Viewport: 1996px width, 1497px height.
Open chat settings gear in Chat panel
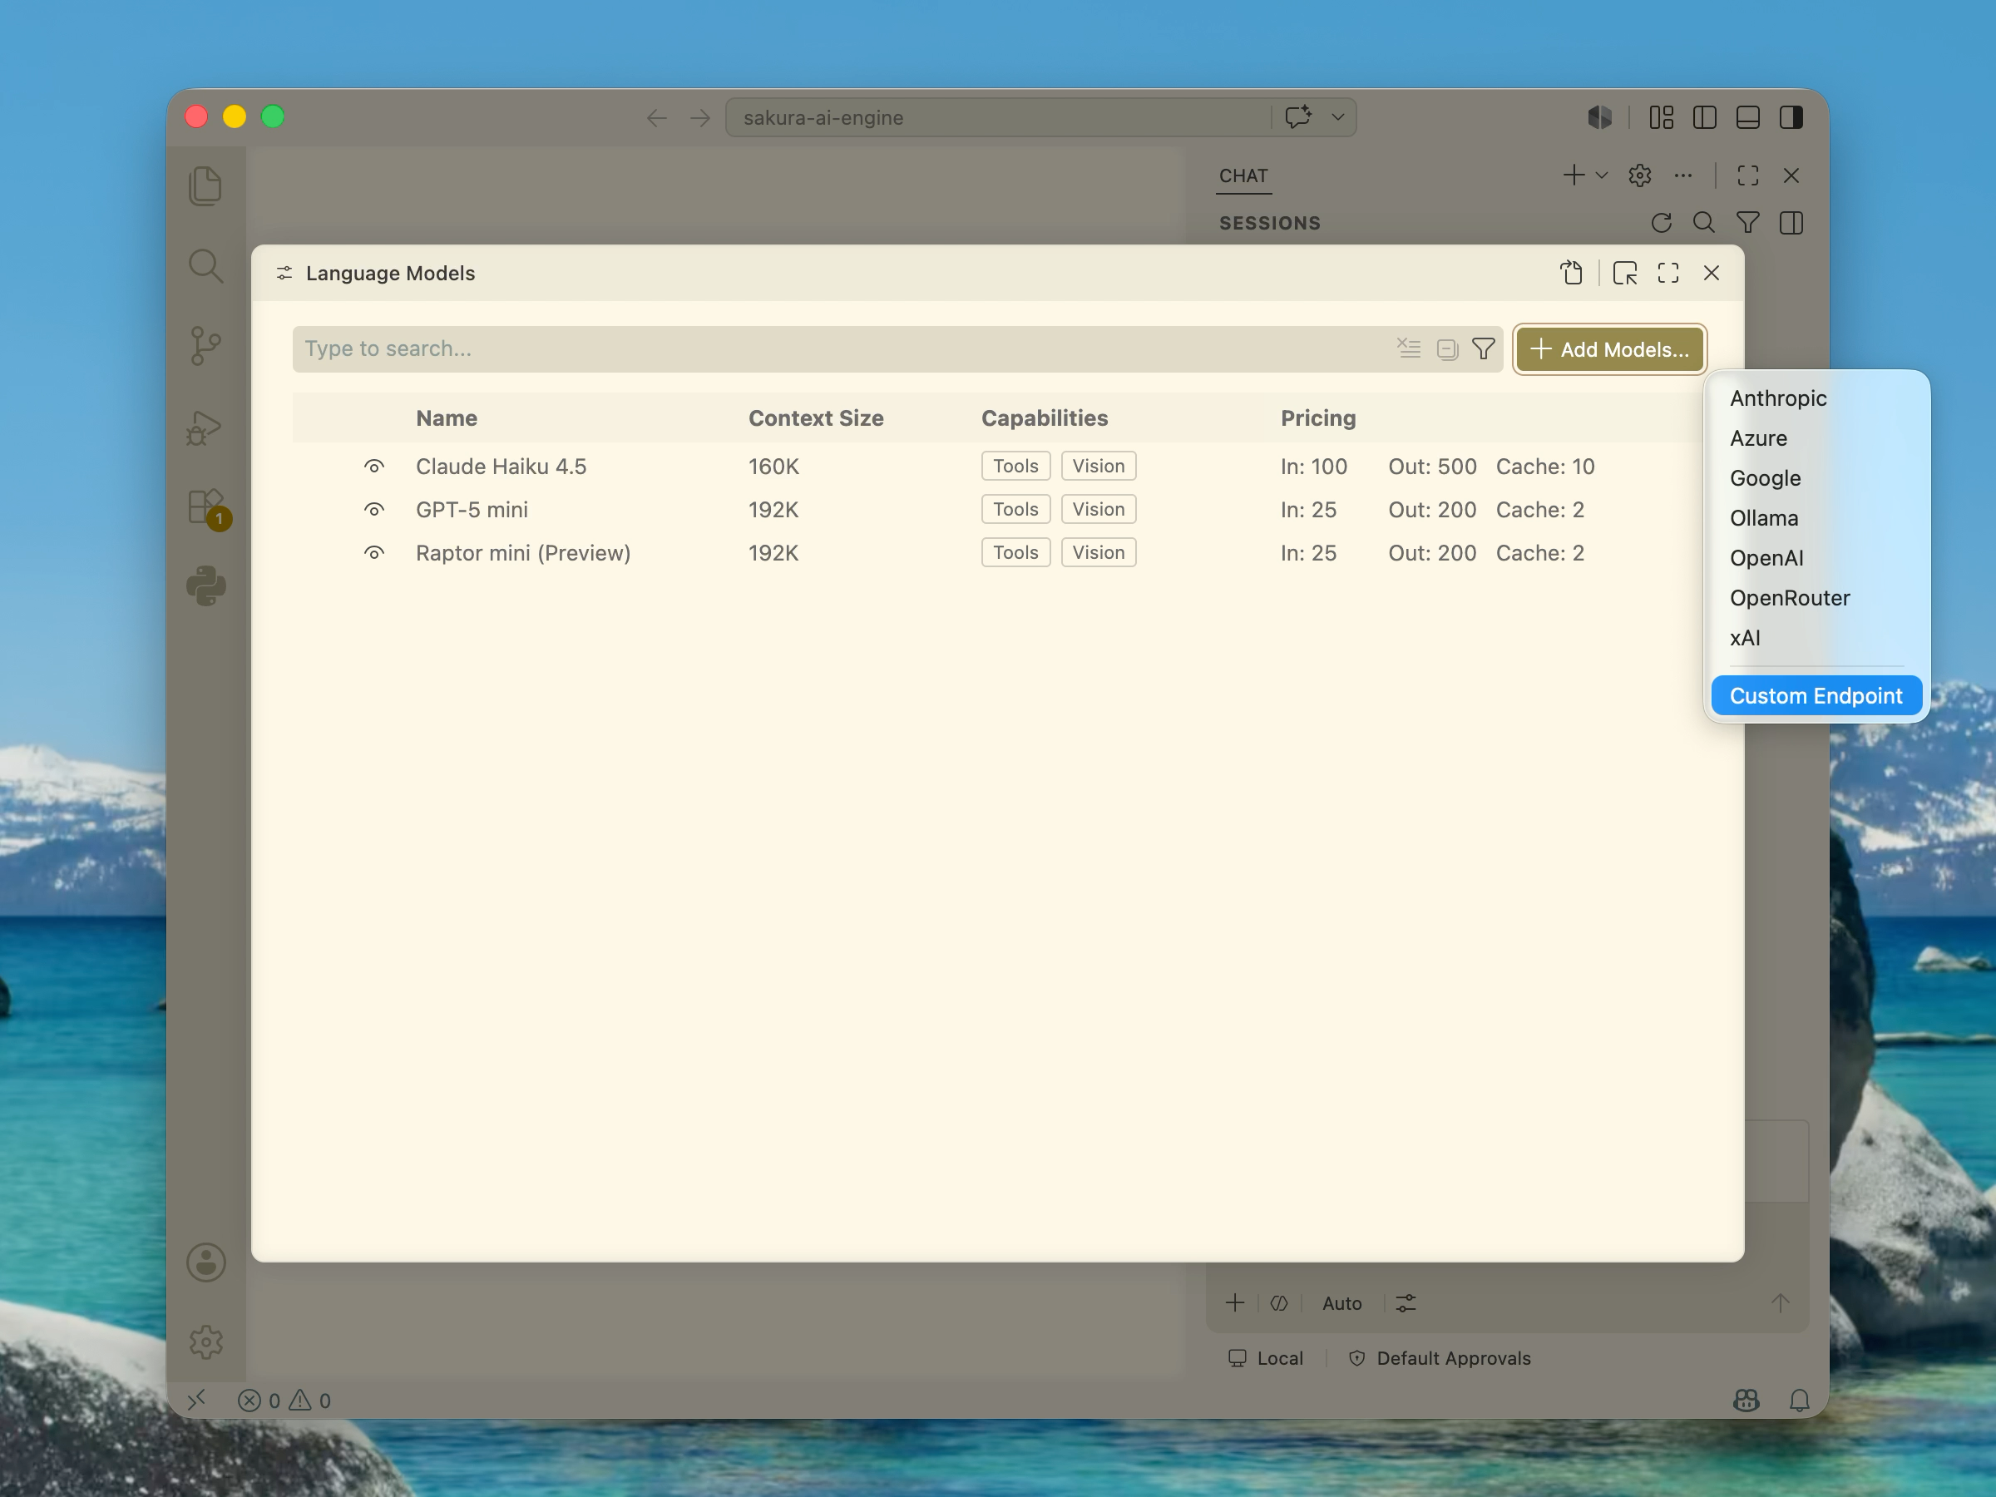1639,175
